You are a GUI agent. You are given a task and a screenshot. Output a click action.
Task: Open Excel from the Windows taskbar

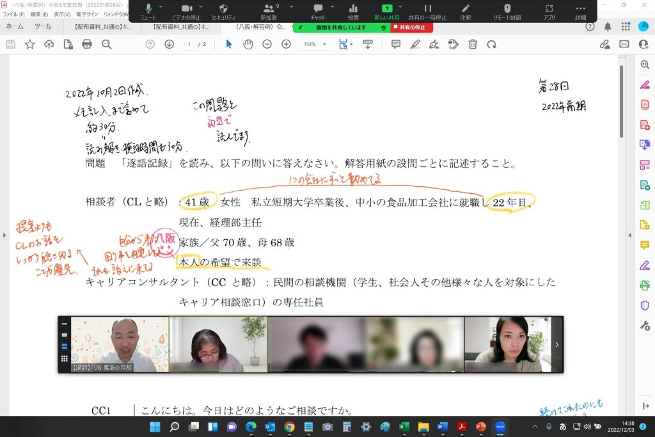[404, 427]
